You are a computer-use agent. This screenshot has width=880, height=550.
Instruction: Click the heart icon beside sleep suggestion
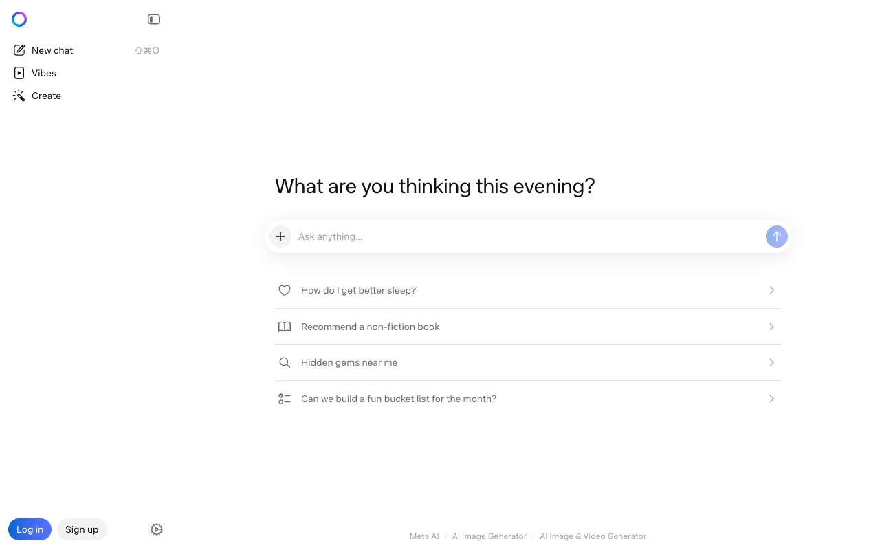(x=285, y=290)
